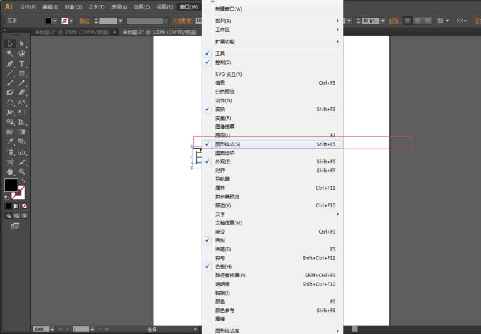Click the 100% zoom level field

tap(41, 329)
